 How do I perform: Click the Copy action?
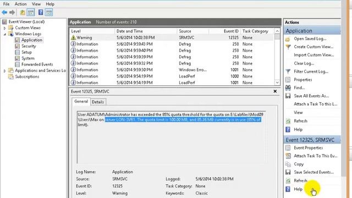coord(299,164)
